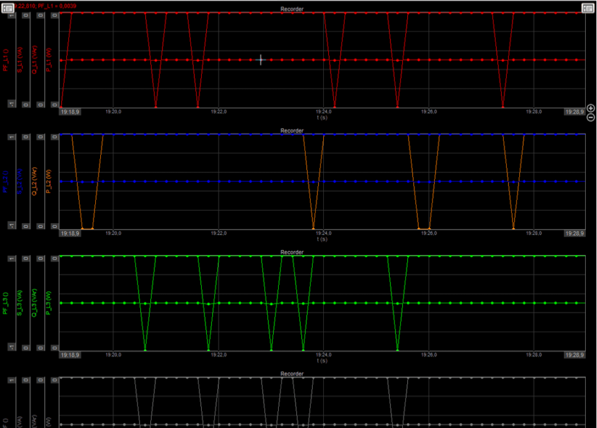Screen dimensions: 597x428
Task: Edit the Q_L1 axis lower limit box
Action: tap(41, 105)
